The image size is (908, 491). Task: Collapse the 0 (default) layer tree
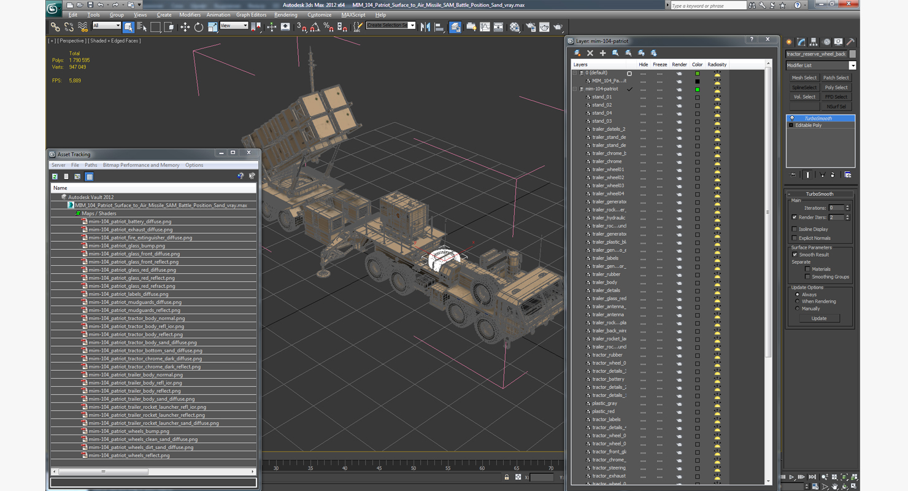[x=575, y=73]
